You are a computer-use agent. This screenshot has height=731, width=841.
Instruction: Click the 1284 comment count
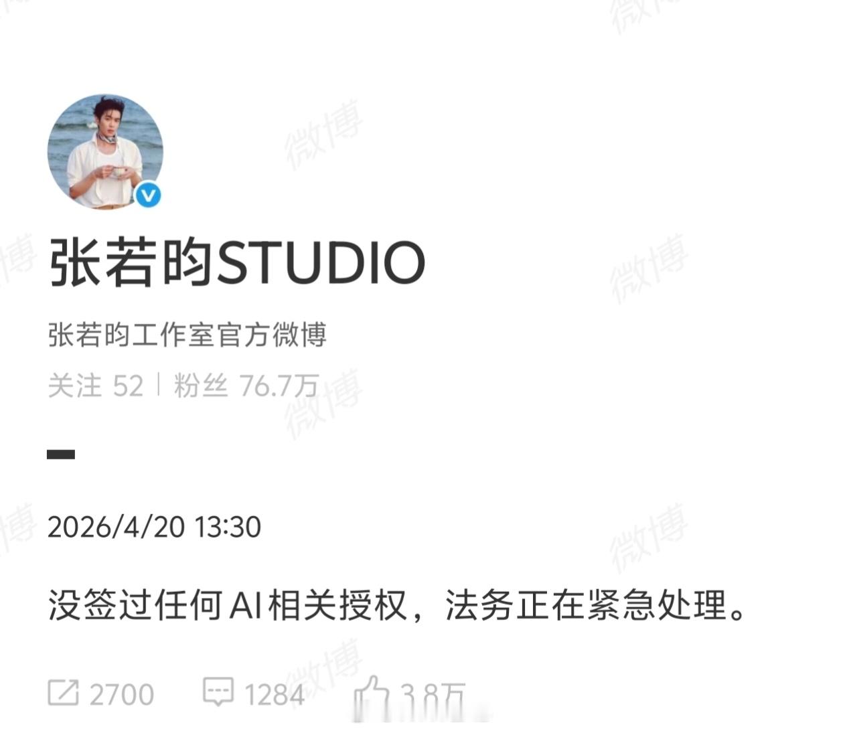click(x=275, y=695)
